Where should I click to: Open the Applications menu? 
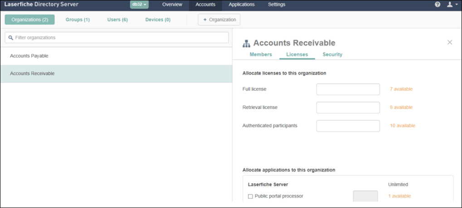coord(242,5)
